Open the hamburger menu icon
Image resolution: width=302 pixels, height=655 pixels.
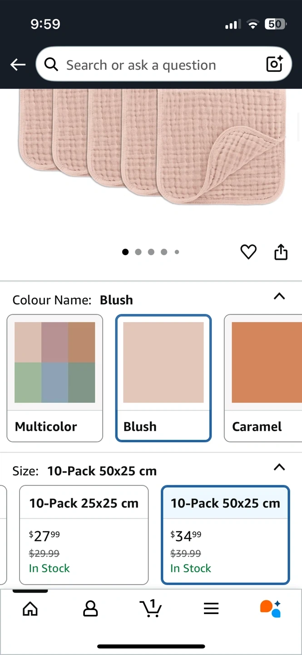(x=211, y=609)
